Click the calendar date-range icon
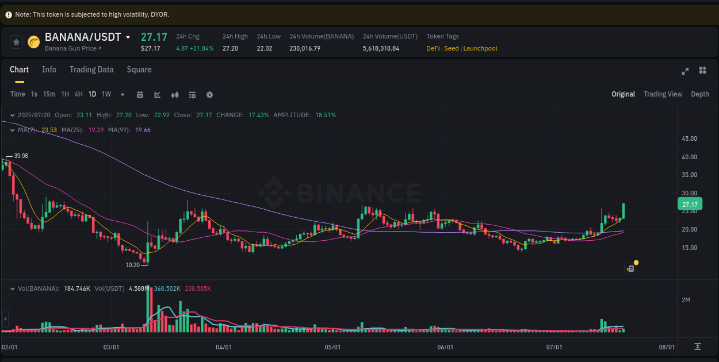Viewport: 719px width, 362px height. tap(140, 94)
